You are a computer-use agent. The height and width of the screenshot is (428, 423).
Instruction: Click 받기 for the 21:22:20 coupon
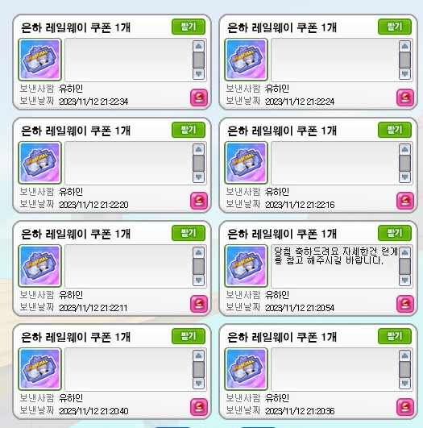pyautogui.click(x=189, y=130)
